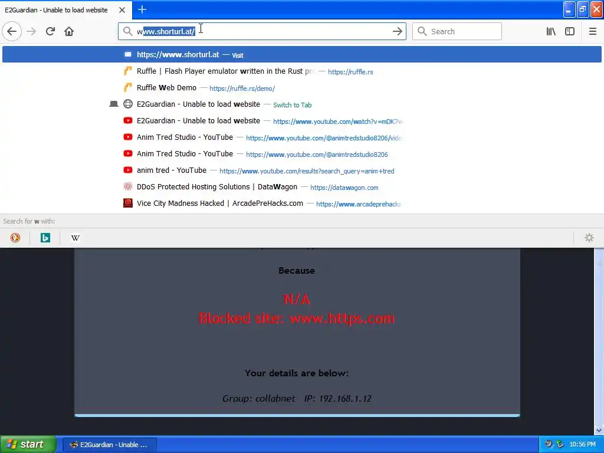Click ArcadePreHacks favicon in suggestions

pos(128,203)
